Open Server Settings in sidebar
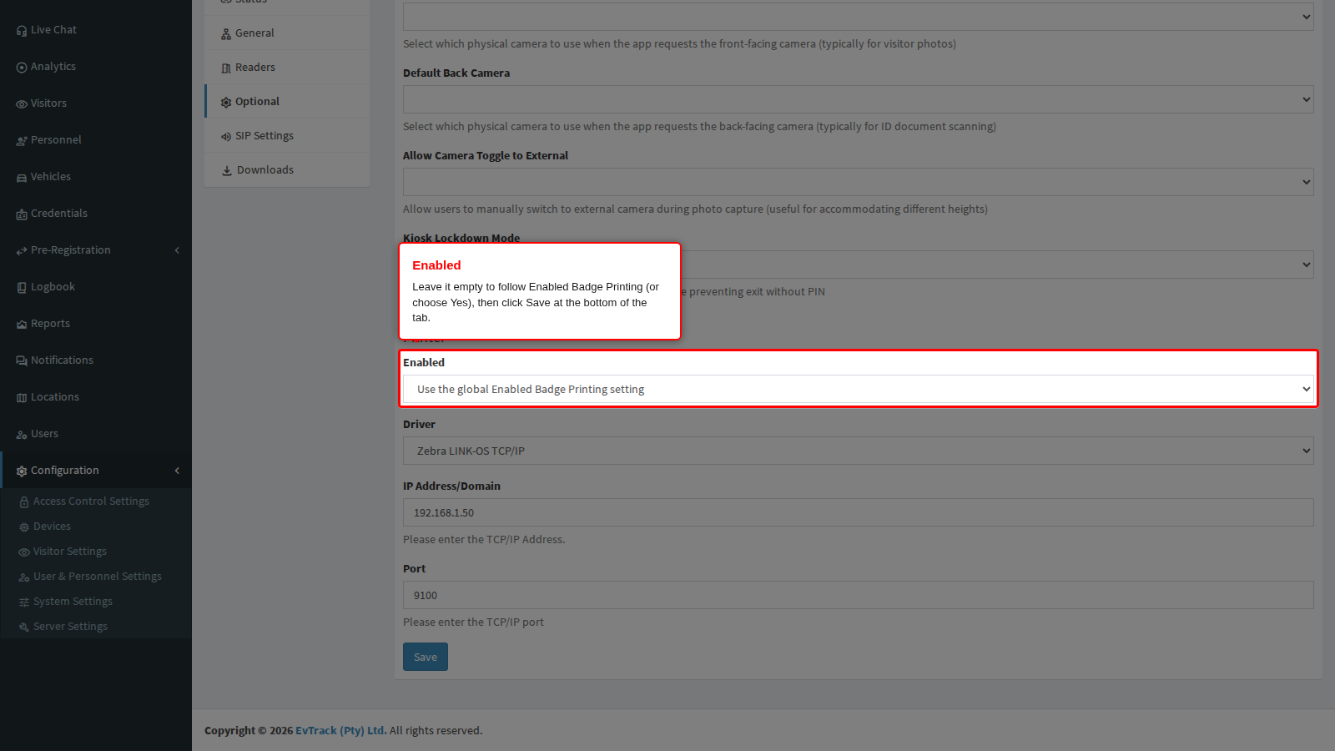 click(x=96, y=627)
